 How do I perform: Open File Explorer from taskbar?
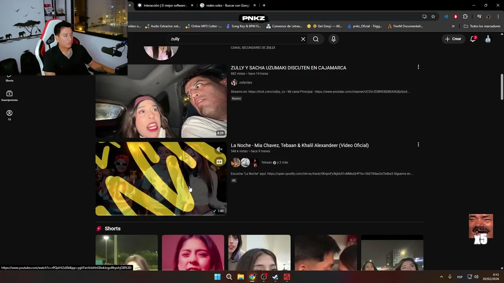pyautogui.click(x=241, y=277)
